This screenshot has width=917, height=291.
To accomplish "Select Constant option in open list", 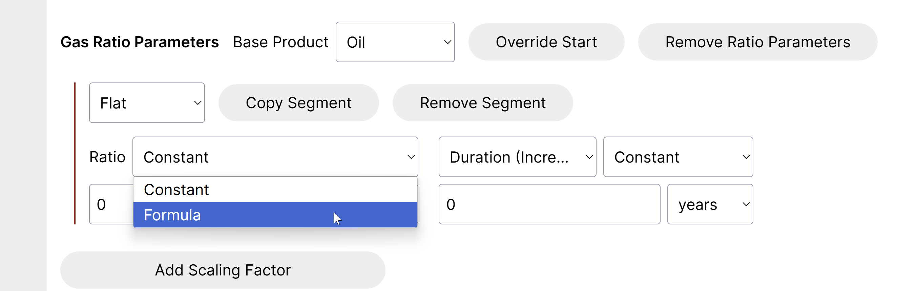I will pyautogui.click(x=275, y=190).
